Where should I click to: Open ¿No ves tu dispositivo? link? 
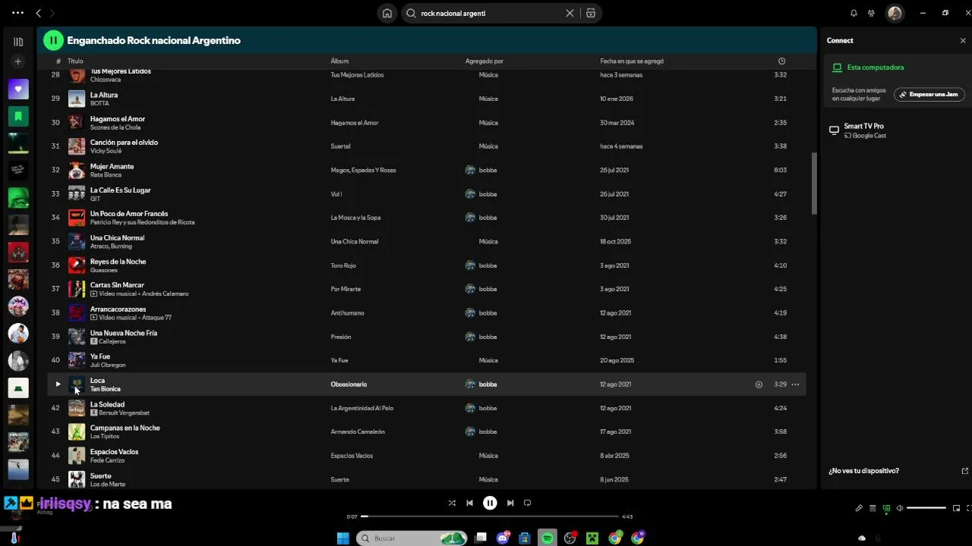coord(863,471)
